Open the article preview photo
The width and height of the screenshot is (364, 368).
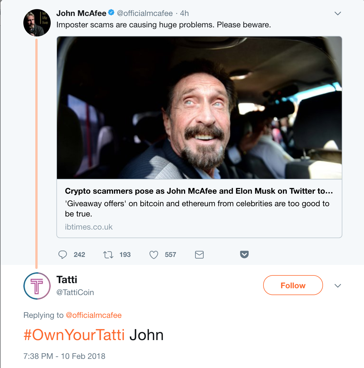(x=199, y=108)
